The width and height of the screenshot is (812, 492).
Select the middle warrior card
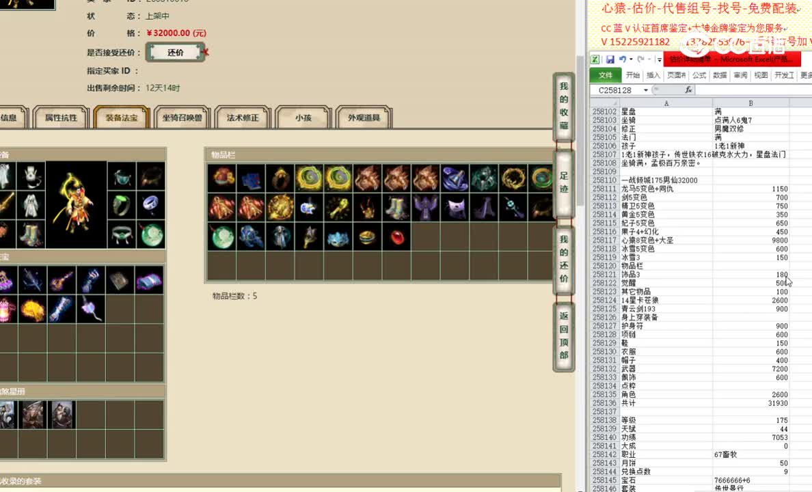click(33, 415)
